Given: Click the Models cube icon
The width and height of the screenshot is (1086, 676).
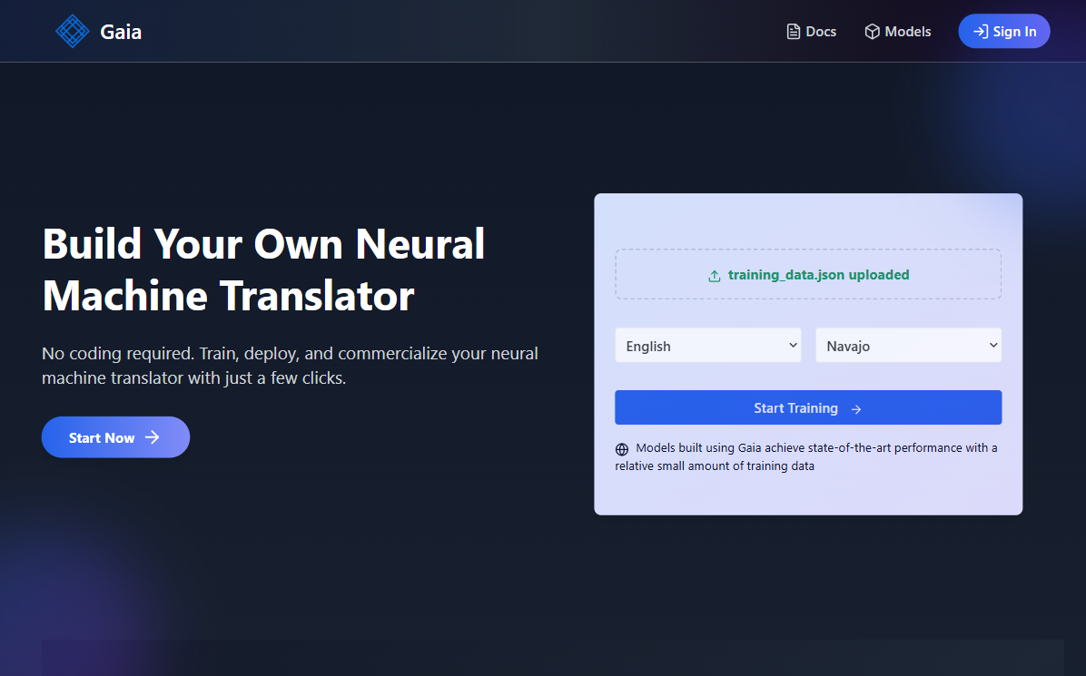Looking at the screenshot, I should click(872, 32).
